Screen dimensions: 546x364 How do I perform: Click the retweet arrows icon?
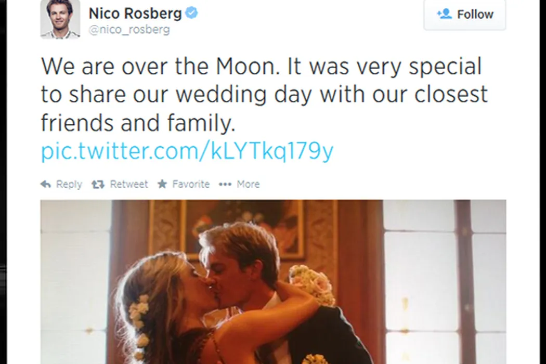click(x=97, y=184)
